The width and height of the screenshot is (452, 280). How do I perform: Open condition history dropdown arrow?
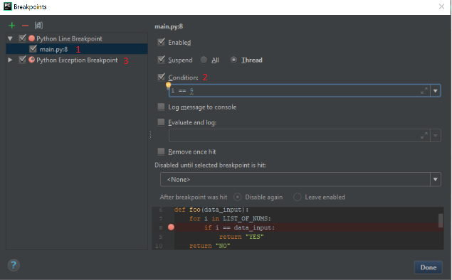436,91
